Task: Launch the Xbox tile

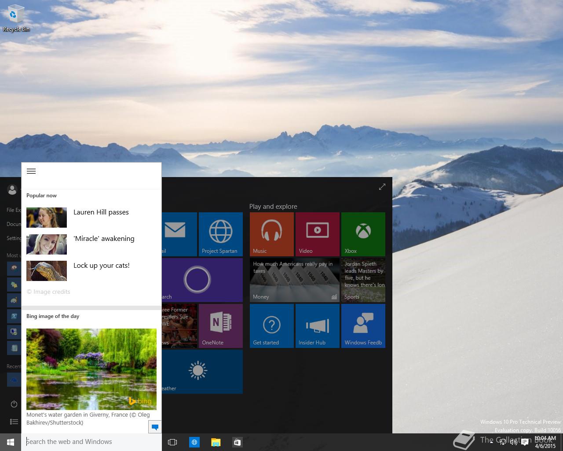Action: pos(363,234)
